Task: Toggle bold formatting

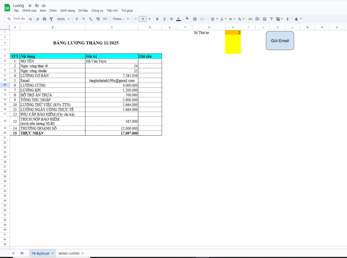Action: click(157, 19)
